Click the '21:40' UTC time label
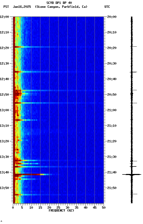143x224 pixels. click(x=112, y=173)
